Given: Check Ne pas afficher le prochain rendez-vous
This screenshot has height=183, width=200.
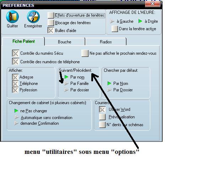Looking at the screenshot, I should point(85,53).
